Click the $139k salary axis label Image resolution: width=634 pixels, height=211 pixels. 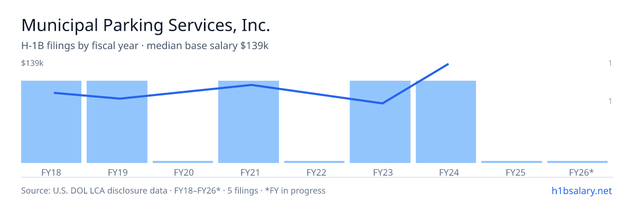[x=32, y=63]
